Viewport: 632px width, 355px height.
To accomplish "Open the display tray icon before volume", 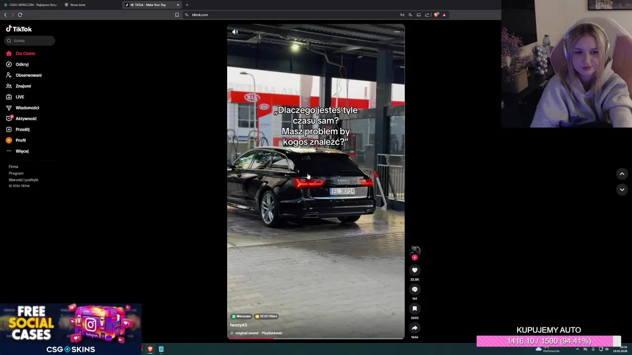I will (600, 349).
